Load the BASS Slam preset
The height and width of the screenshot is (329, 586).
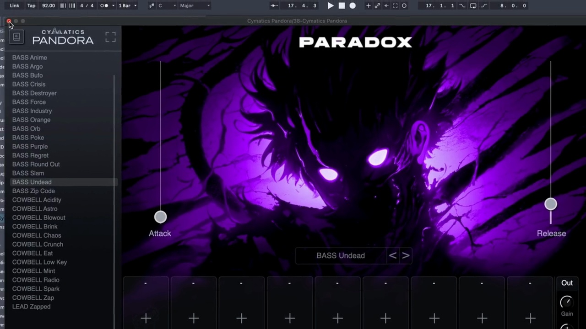pos(28,173)
